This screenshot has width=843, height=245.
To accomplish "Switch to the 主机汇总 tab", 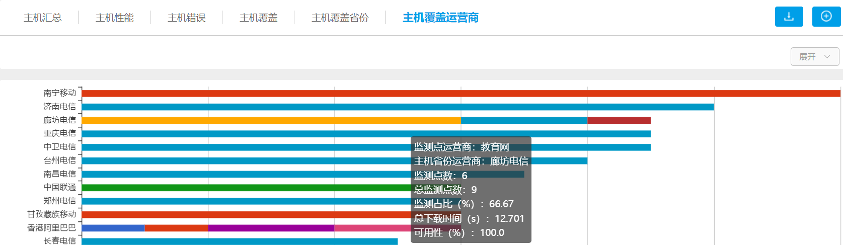I will click(43, 18).
